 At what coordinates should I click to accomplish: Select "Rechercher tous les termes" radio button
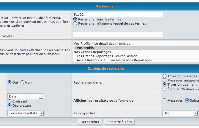[75, 19]
